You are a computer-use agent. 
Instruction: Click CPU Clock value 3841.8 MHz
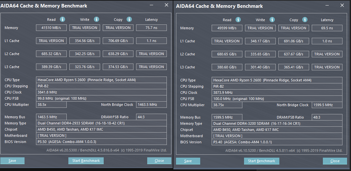[101, 92]
